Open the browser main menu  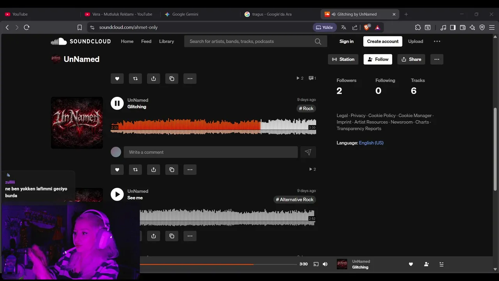pyautogui.click(x=492, y=27)
